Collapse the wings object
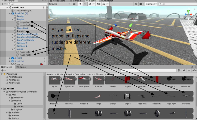197x120 pixels. pos(12,49)
